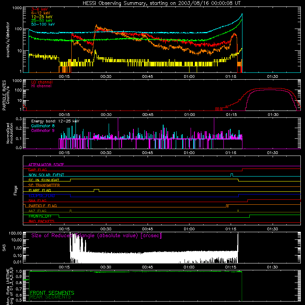Select the 3-6 keV legend label
305x305 pixels.
[x=40, y=9]
